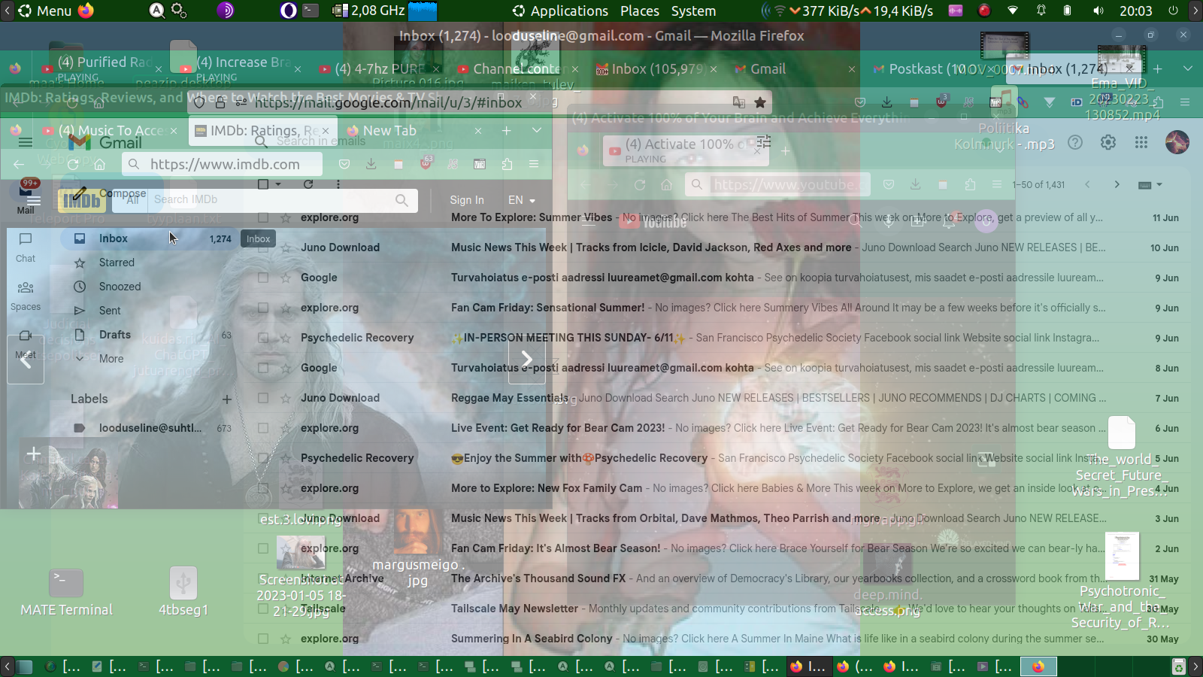Bookmark the Gmail page with the star
Screen dimensions: 1203x677
coord(760,102)
